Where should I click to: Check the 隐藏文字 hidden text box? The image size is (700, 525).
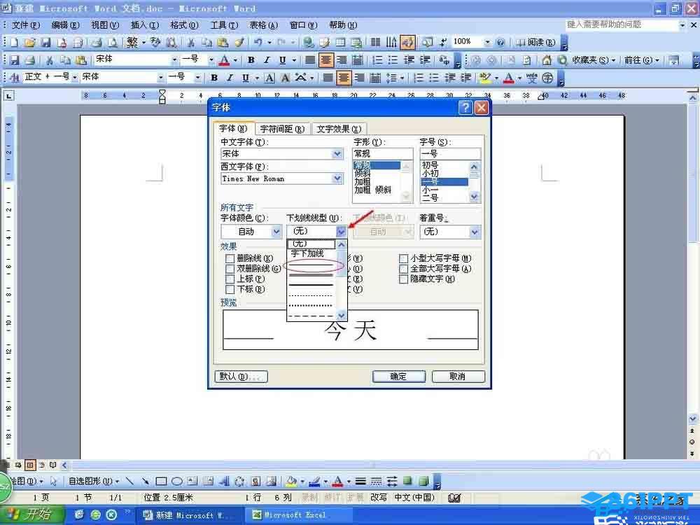pyautogui.click(x=404, y=279)
